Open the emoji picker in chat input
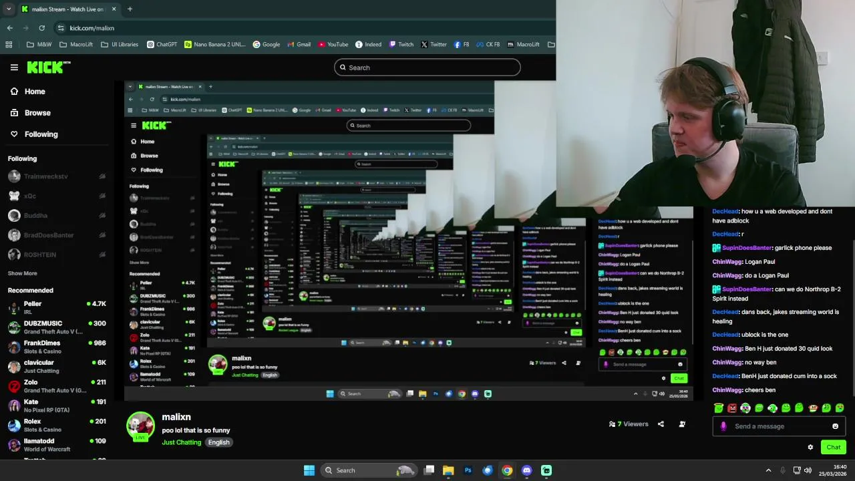 835,426
